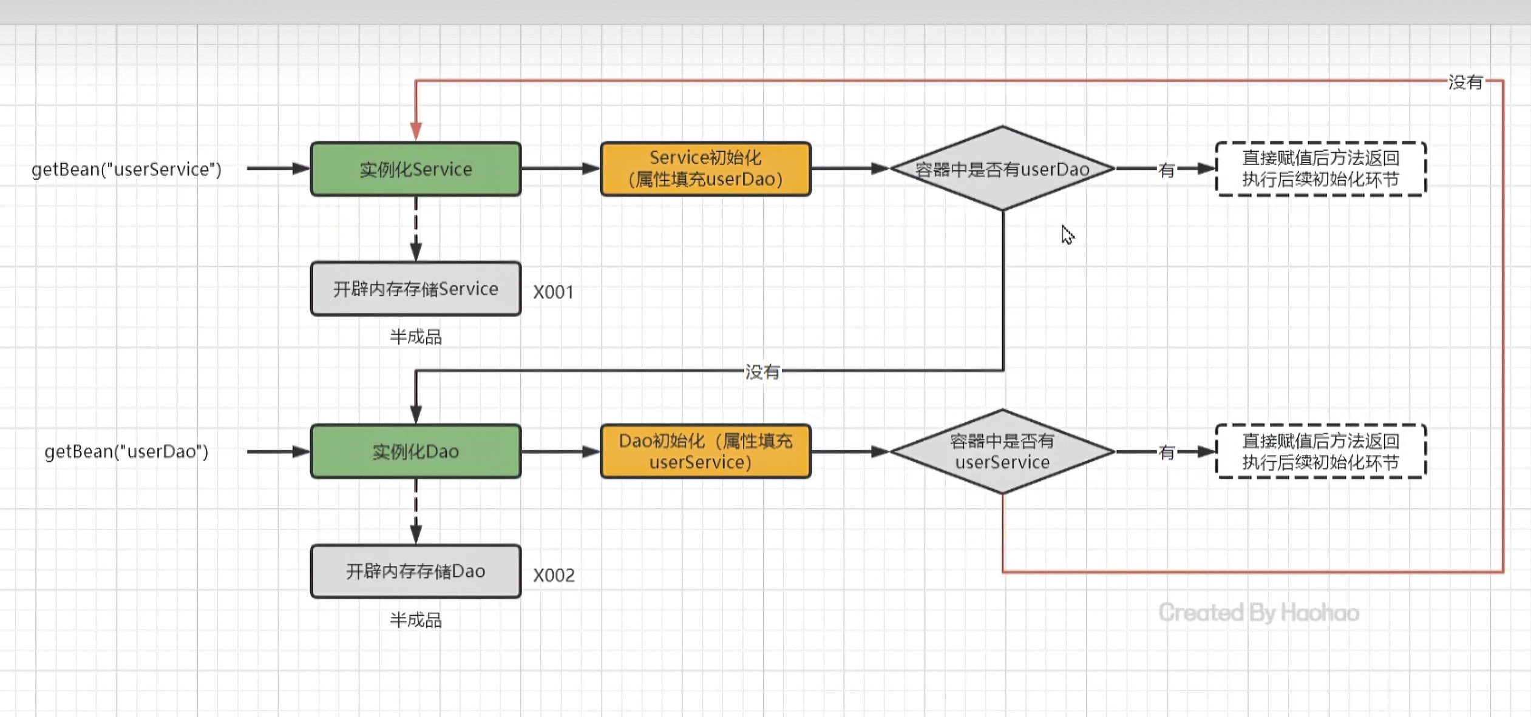Select the green 实例化Service box
The image size is (1531, 717).
[x=415, y=169]
